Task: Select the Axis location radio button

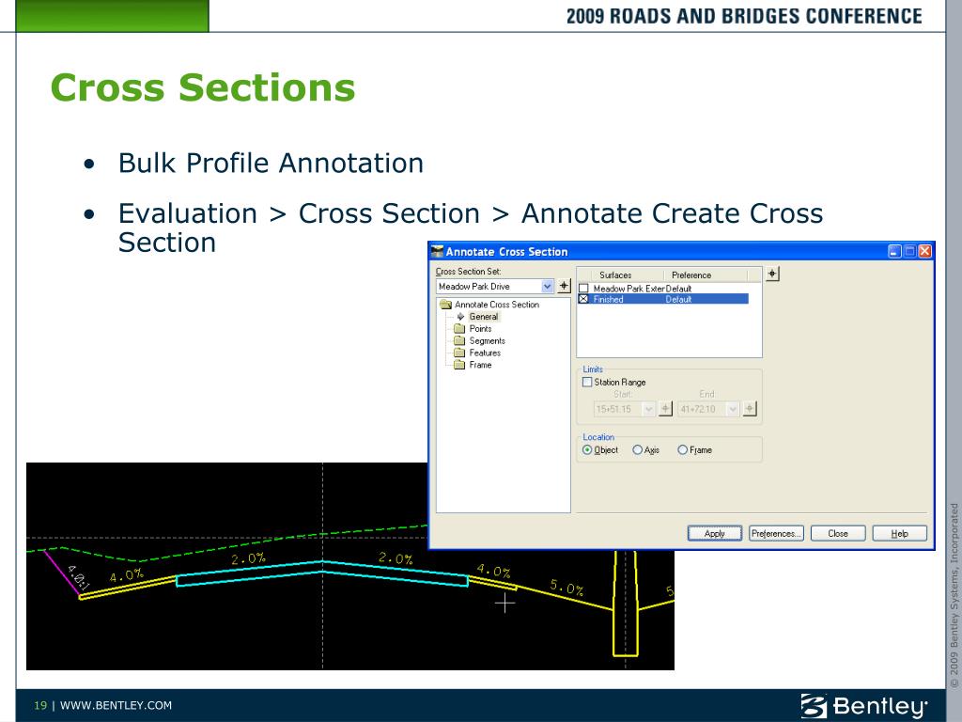Action: (638, 450)
